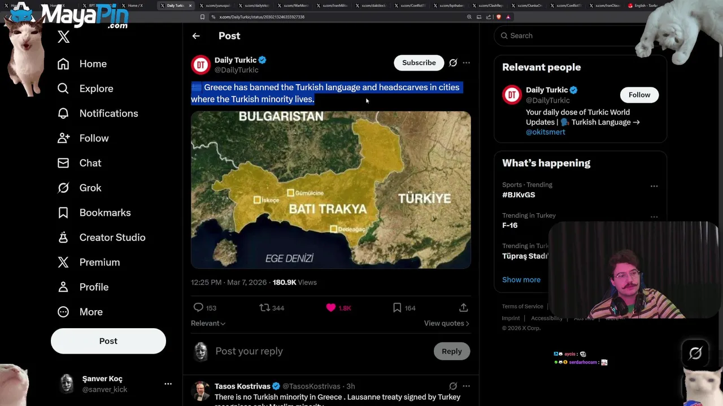The image size is (723, 406).
Task: Click the share icon on the post
Action: tap(463, 307)
